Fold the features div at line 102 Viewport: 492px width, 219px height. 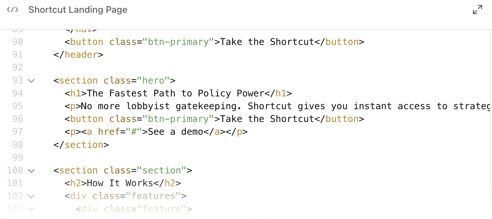coord(31,196)
